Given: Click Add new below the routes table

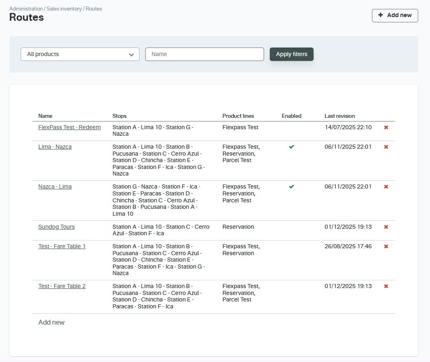Looking at the screenshot, I should coord(51,322).
